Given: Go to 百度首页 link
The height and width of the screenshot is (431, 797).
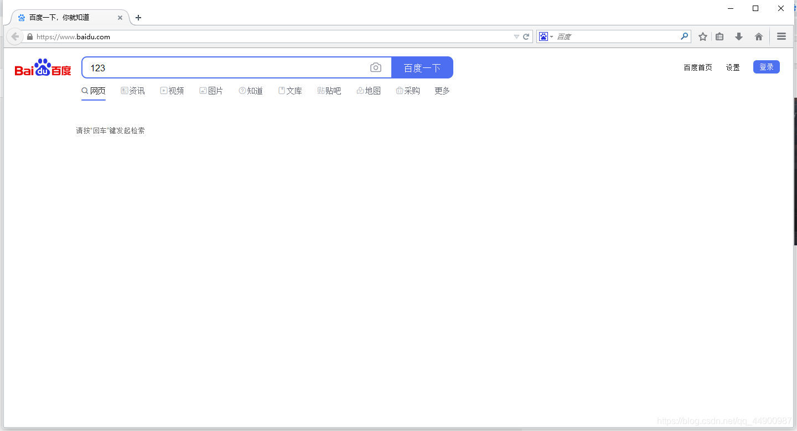Looking at the screenshot, I should coord(698,67).
